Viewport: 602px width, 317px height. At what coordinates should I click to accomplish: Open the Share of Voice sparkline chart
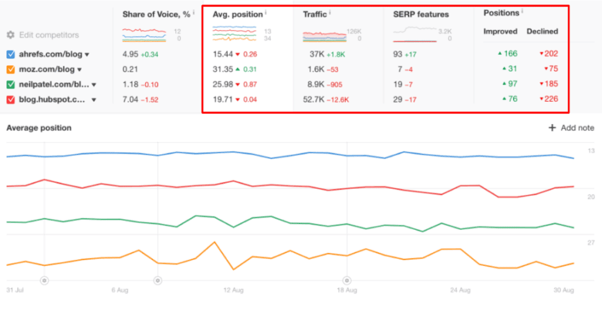(144, 35)
